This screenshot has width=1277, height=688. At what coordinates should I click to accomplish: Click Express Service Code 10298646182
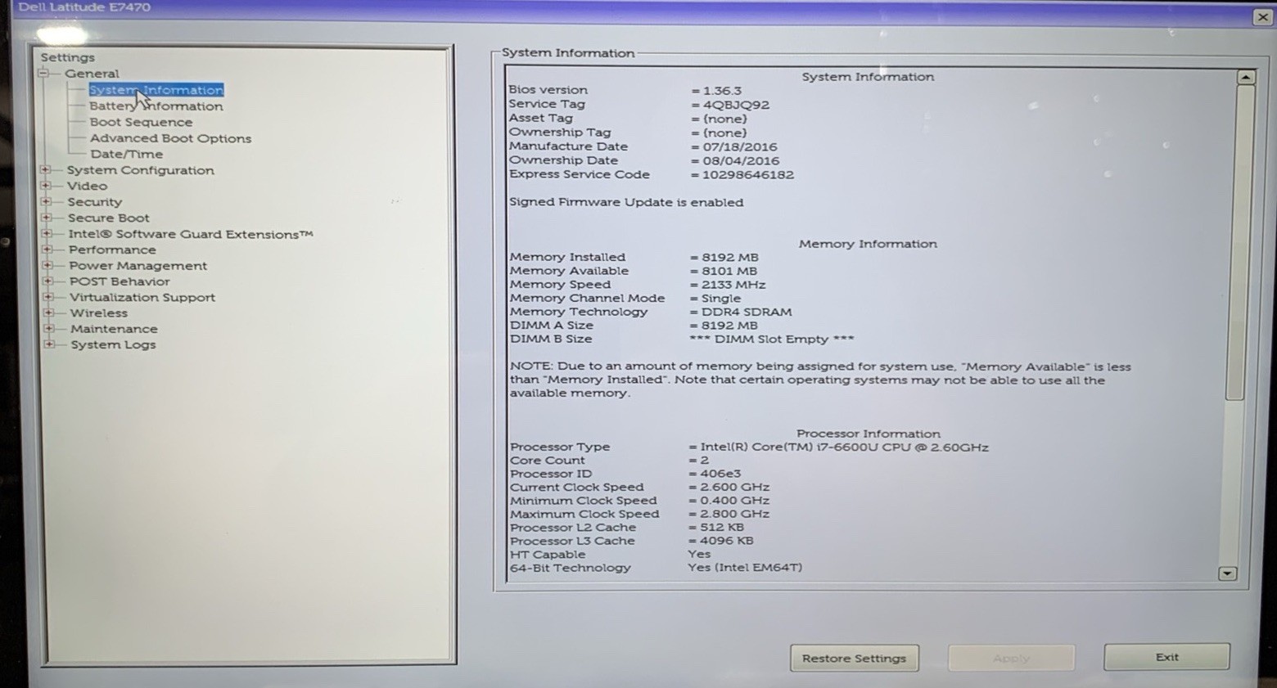(x=748, y=175)
